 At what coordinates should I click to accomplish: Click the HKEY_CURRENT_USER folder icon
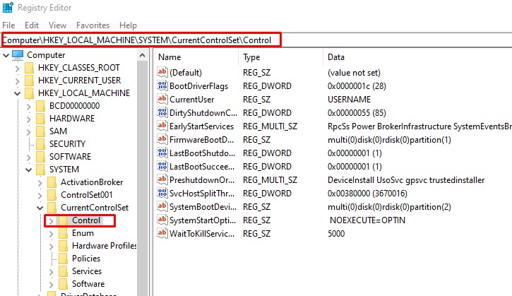click(30, 81)
